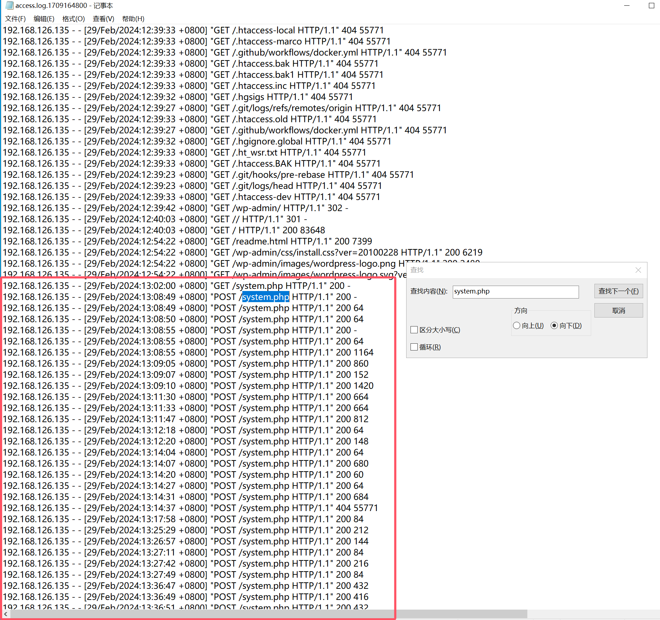Click the POST line at 13:14:20
The width and height of the screenshot is (660, 620).
click(x=183, y=475)
